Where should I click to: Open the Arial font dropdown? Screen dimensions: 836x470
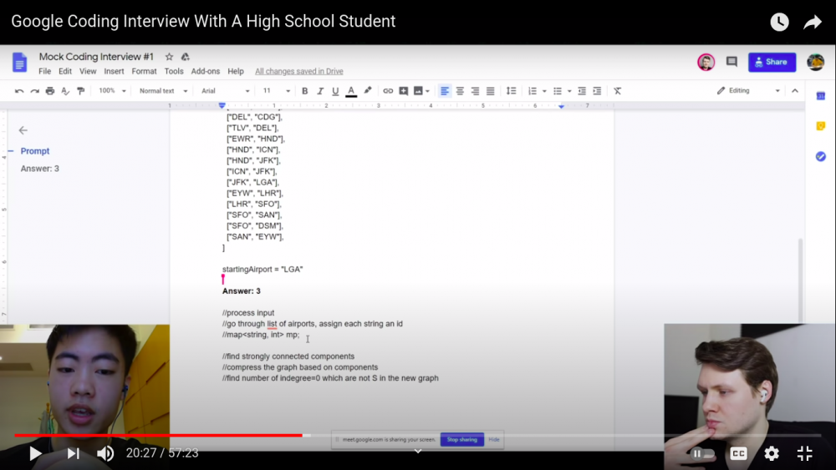225,91
